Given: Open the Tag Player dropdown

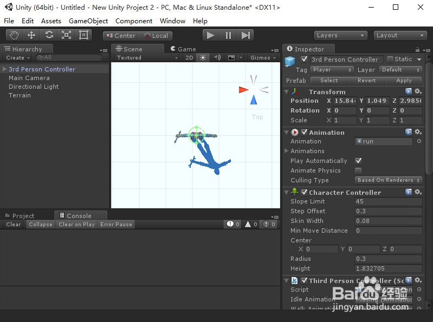Looking at the screenshot, I should [x=332, y=70].
